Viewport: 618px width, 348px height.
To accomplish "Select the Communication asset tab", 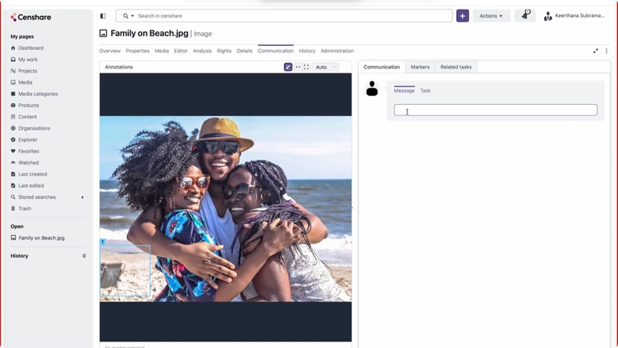I will click(275, 51).
